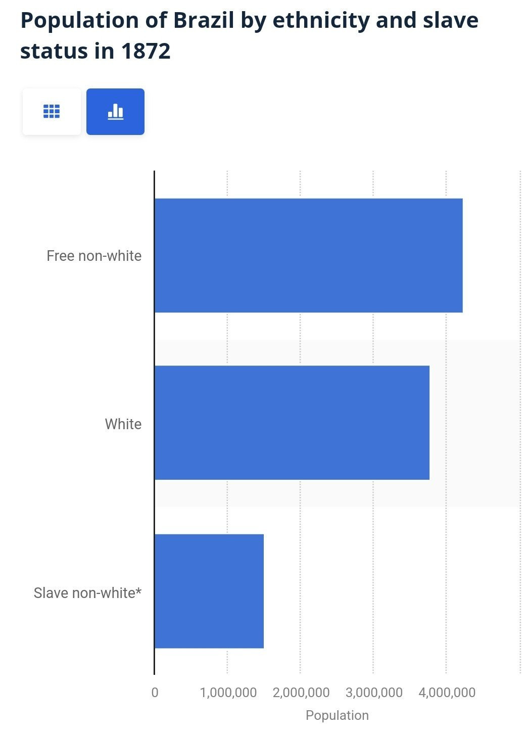
Task: Click the 1,000,000 axis tick label
Action: tap(228, 693)
